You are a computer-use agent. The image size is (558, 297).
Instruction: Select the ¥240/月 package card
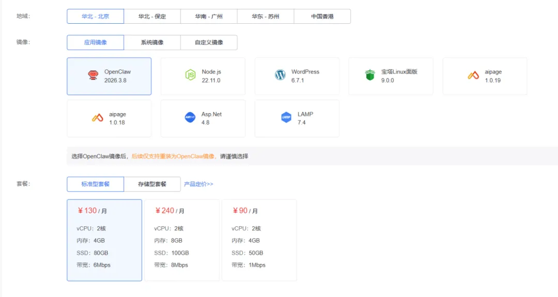182,240
